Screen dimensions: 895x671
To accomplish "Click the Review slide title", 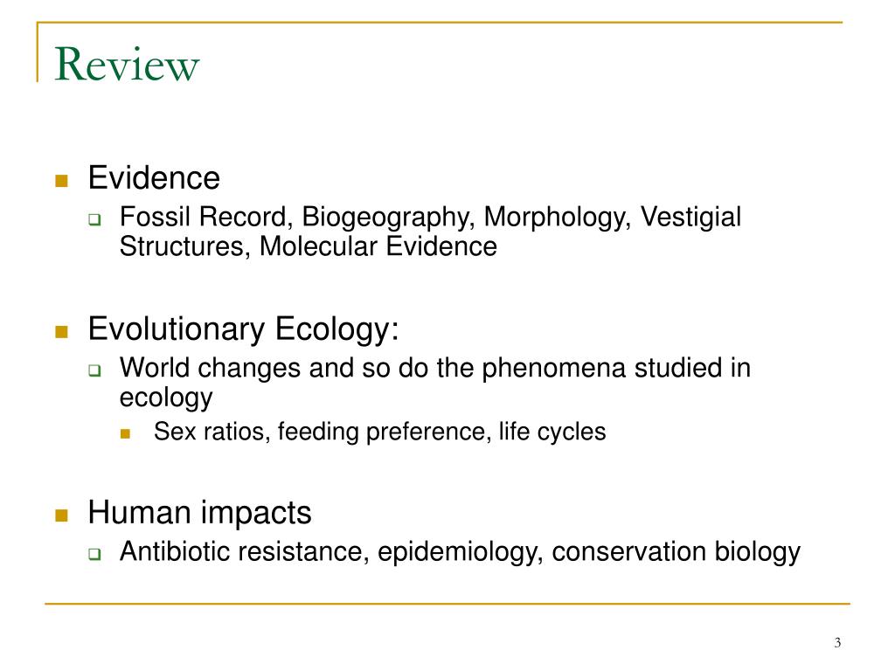I will pos(127,65).
